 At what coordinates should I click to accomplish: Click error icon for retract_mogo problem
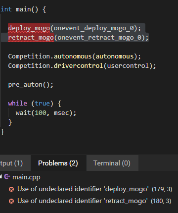pyautogui.click(x=11, y=201)
